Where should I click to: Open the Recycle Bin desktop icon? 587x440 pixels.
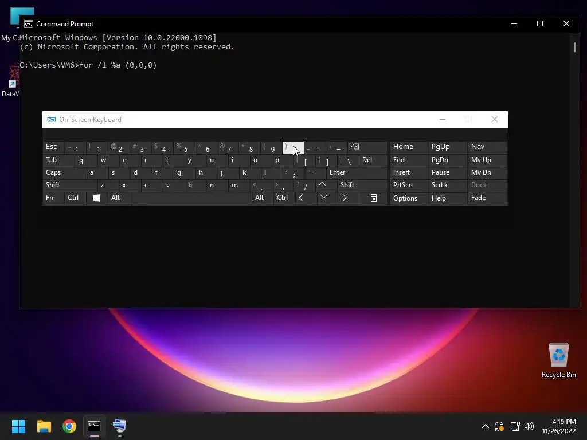pos(558,360)
